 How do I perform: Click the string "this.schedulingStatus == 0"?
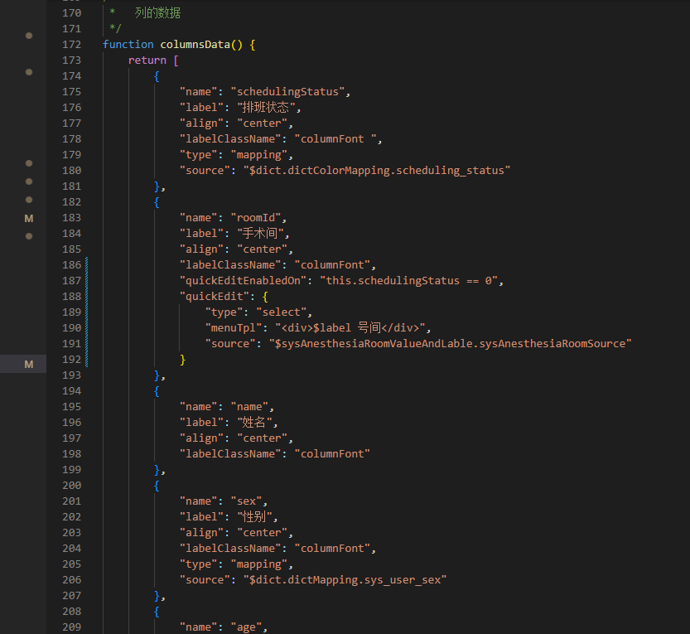tap(409, 281)
